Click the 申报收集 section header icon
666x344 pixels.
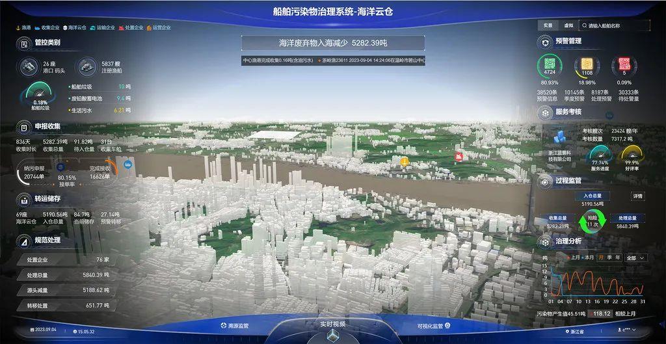tap(24, 127)
